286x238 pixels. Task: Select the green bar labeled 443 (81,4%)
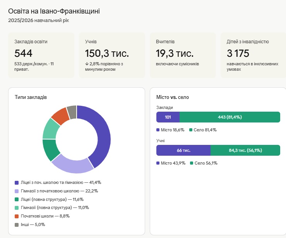click(229, 117)
